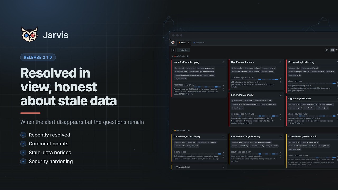Viewport: 338px width, 190px height.
Task: Click the 'ingress: storefront' label chip
Action: [326, 104]
